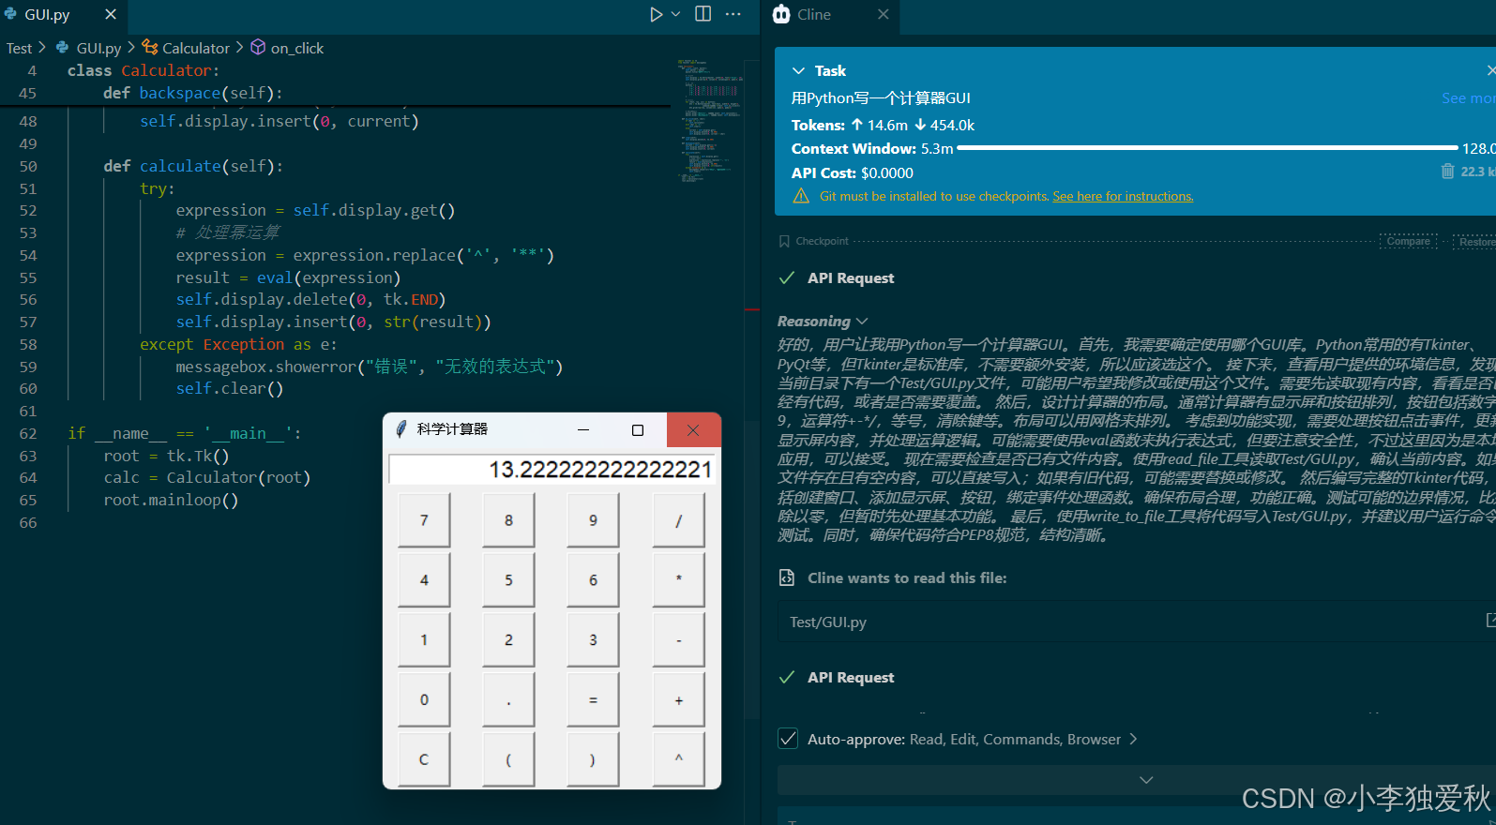Click calculator left parenthesis button
This screenshot has height=825, width=1496.
coord(508,760)
